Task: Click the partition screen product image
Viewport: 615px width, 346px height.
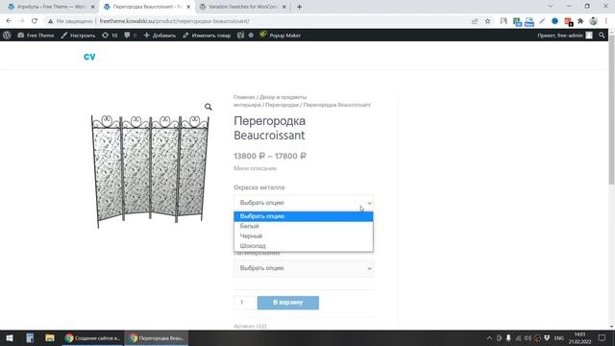Action: click(x=150, y=171)
